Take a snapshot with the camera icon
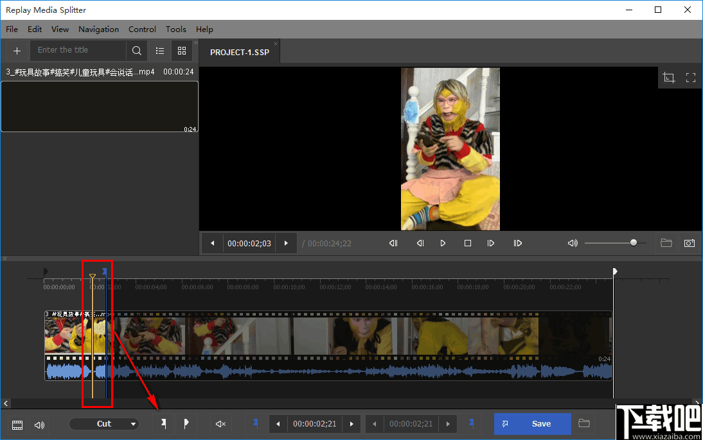703x440 pixels. pos(690,243)
